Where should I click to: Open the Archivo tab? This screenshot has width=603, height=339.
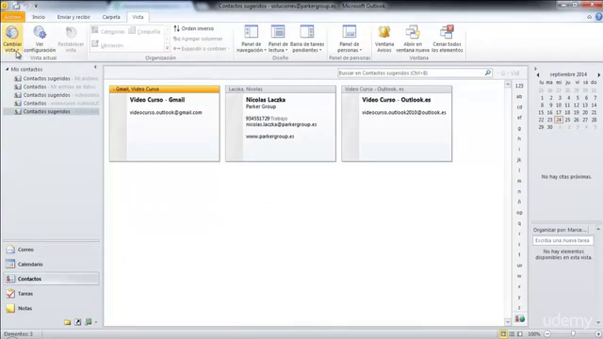point(12,17)
